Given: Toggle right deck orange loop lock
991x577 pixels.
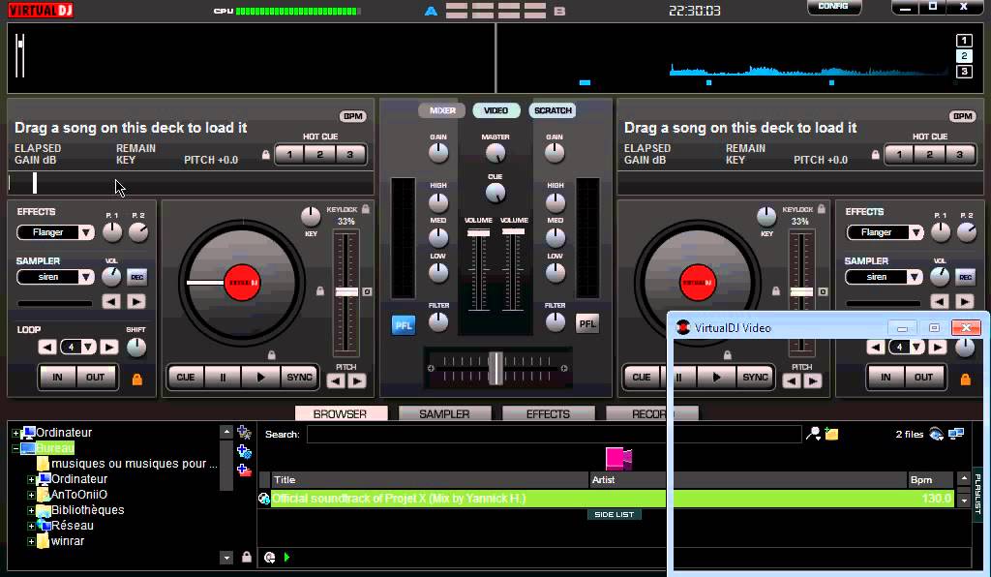Looking at the screenshot, I should (965, 379).
